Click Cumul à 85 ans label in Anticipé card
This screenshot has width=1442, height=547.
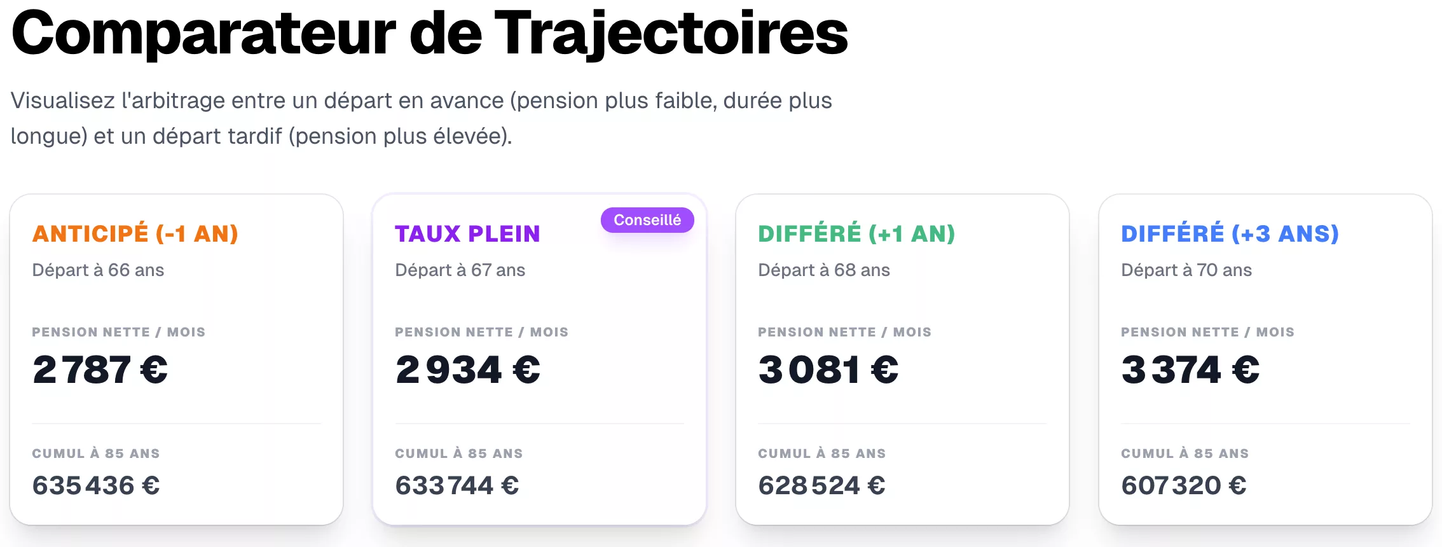96,454
